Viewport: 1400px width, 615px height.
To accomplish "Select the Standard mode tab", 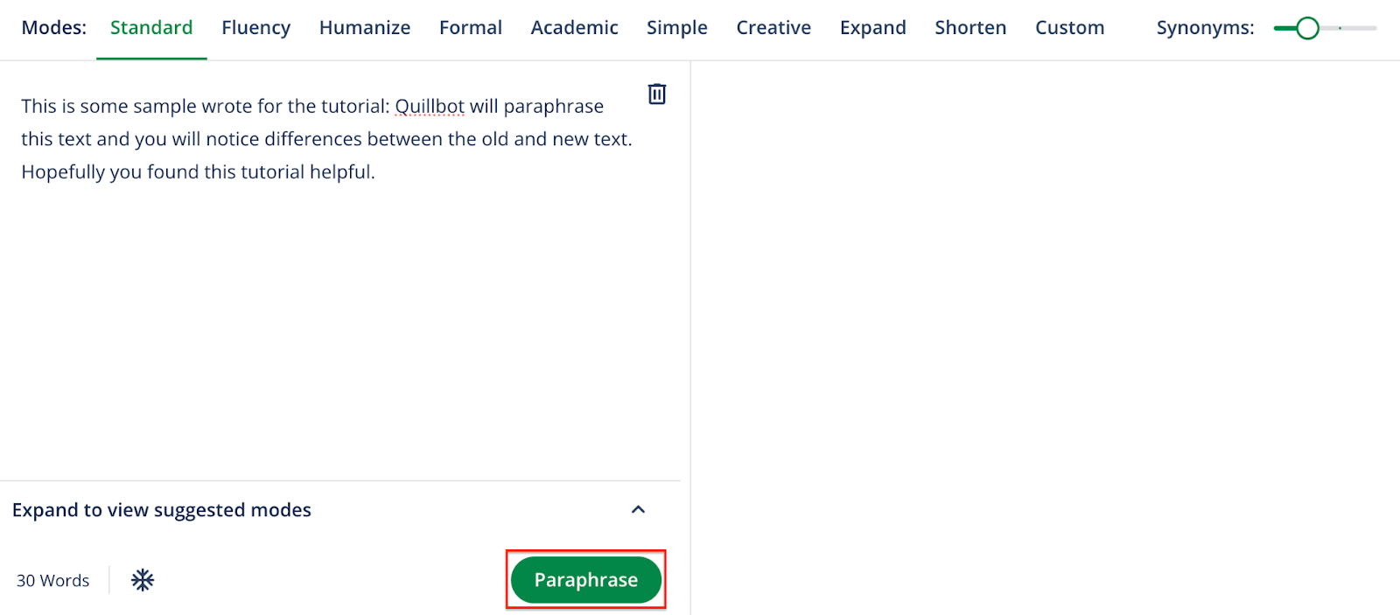I will pyautogui.click(x=151, y=28).
